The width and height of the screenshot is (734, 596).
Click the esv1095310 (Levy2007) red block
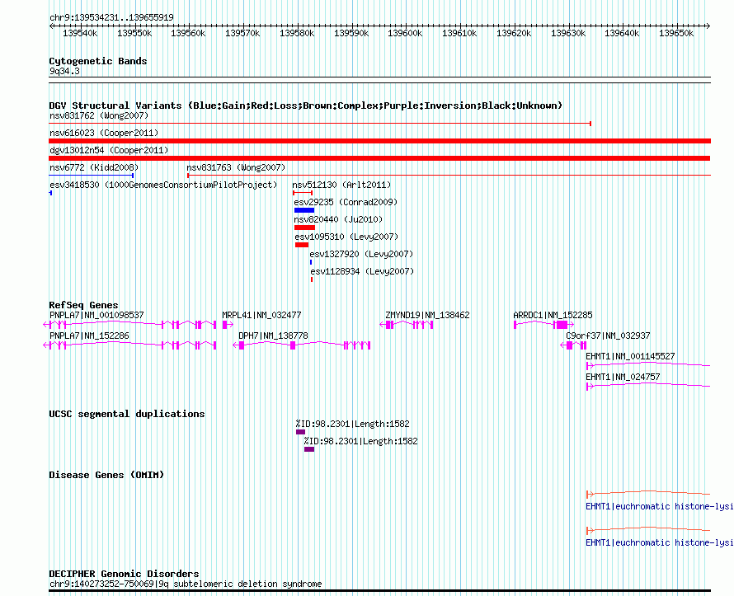click(302, 245)
